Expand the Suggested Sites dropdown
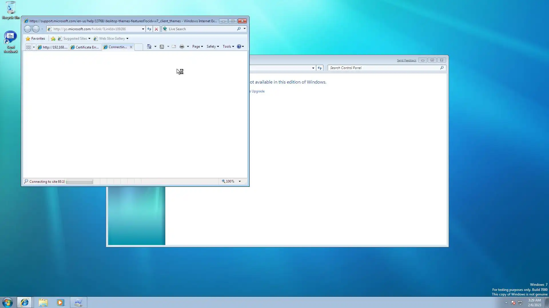The height and width of the screenshot is (308, 549). point(89,38)
